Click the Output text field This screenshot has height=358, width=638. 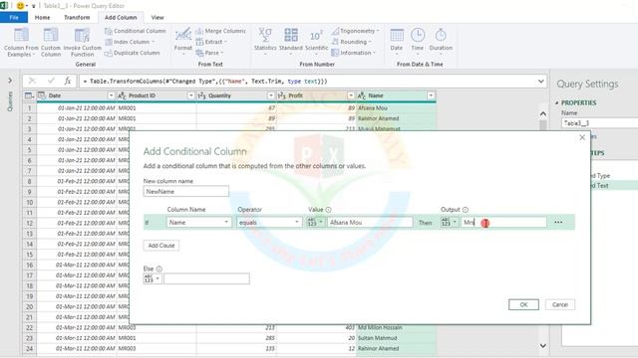(x=503, y=223)
